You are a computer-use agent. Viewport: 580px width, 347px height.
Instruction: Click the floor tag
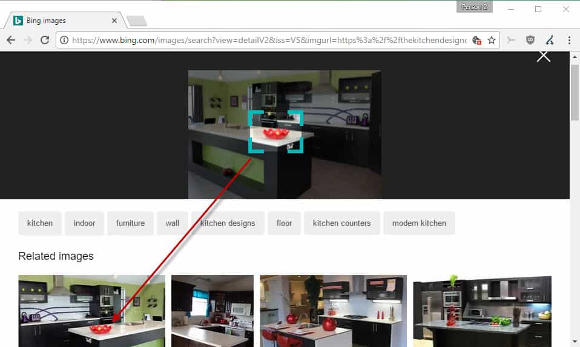click(x=284, y=223)
